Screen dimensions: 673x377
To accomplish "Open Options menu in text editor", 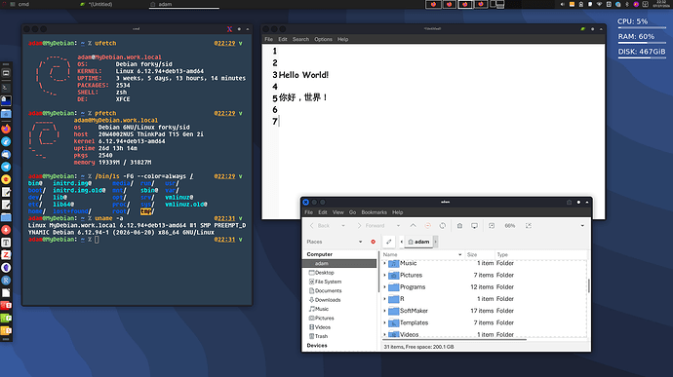I will tap(323, 39).
